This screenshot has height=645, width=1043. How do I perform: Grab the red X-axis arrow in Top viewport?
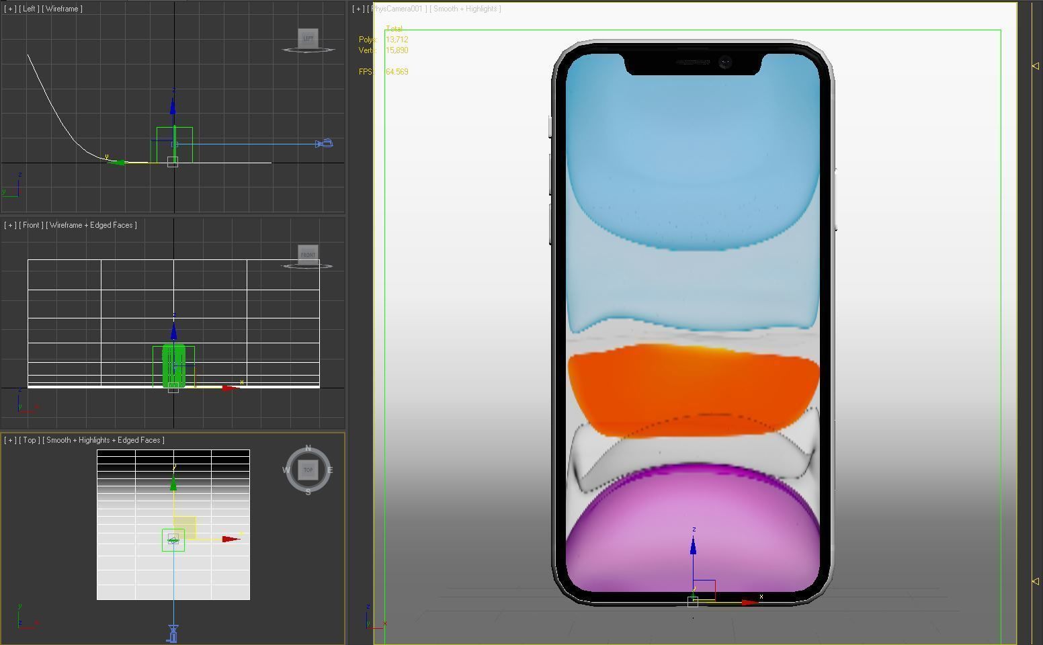[231, 539]
